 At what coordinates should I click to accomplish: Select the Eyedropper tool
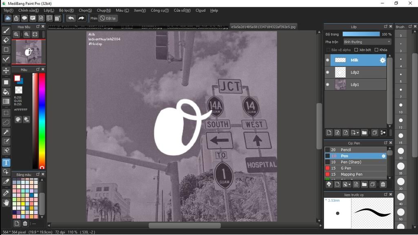tap(6, 193)
